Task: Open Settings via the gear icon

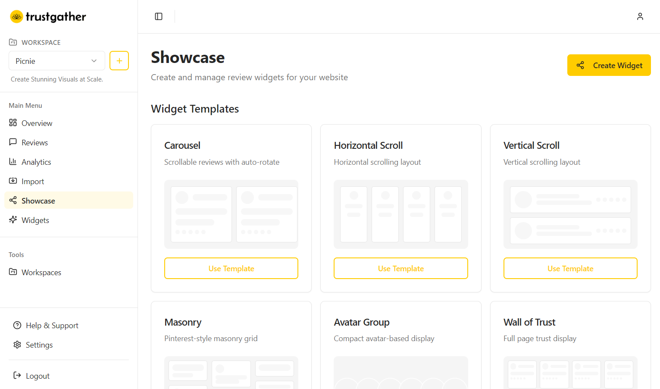Action: tap(17, 345)
